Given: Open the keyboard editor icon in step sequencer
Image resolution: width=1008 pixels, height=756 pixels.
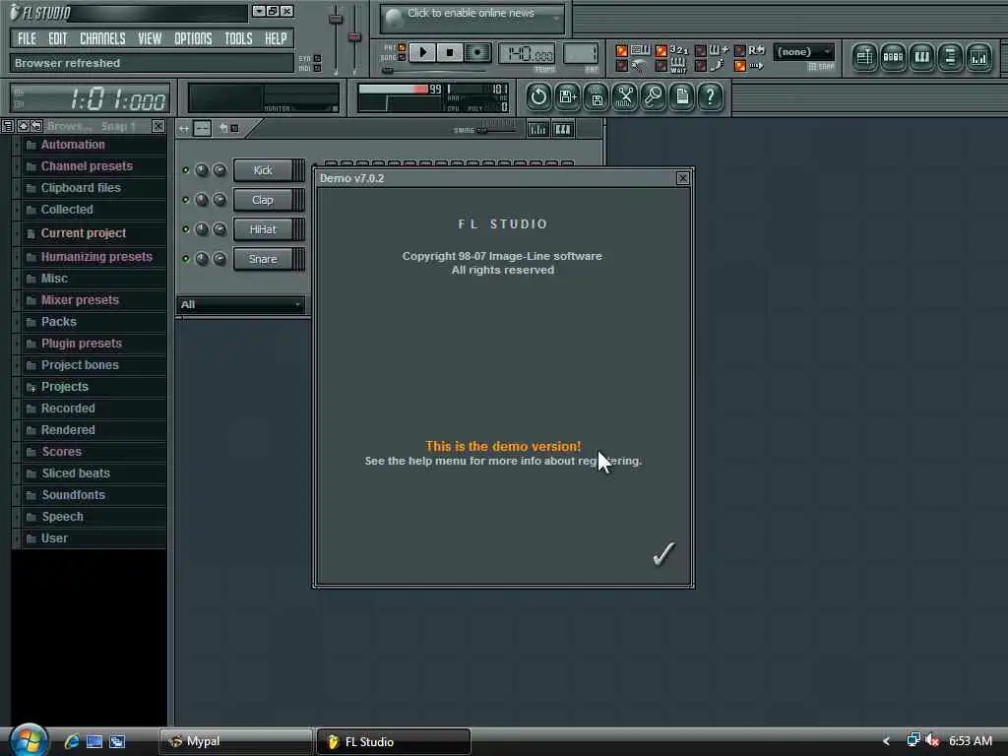Looking at the screenshot, I should coord(562,130).
